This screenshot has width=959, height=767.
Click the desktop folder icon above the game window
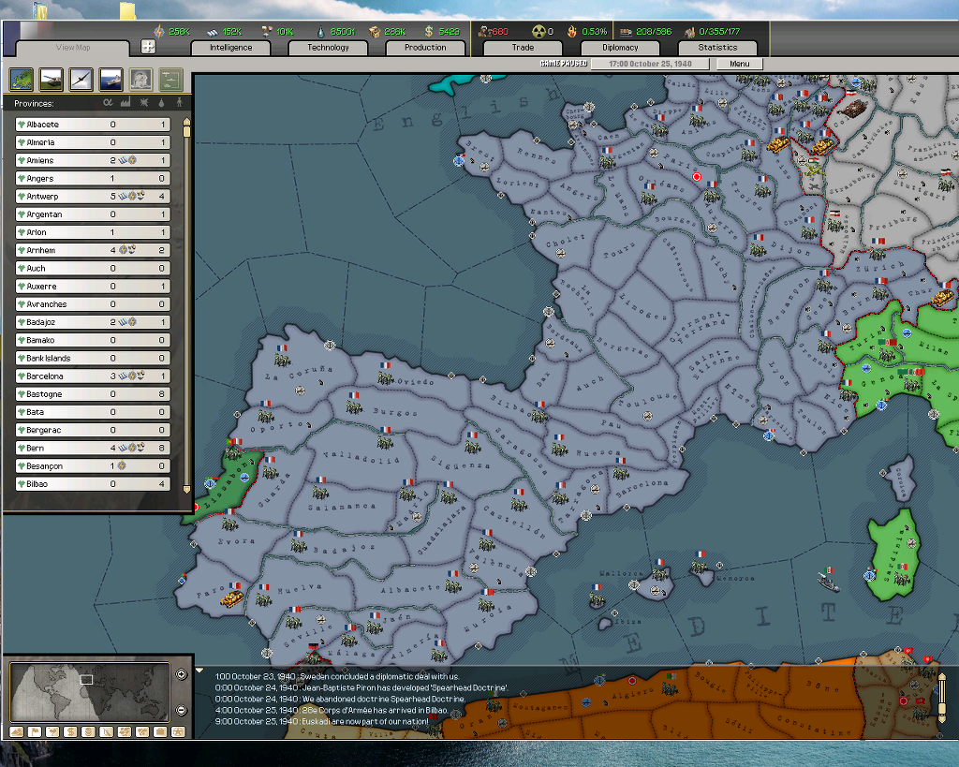(x=127, y=10)
